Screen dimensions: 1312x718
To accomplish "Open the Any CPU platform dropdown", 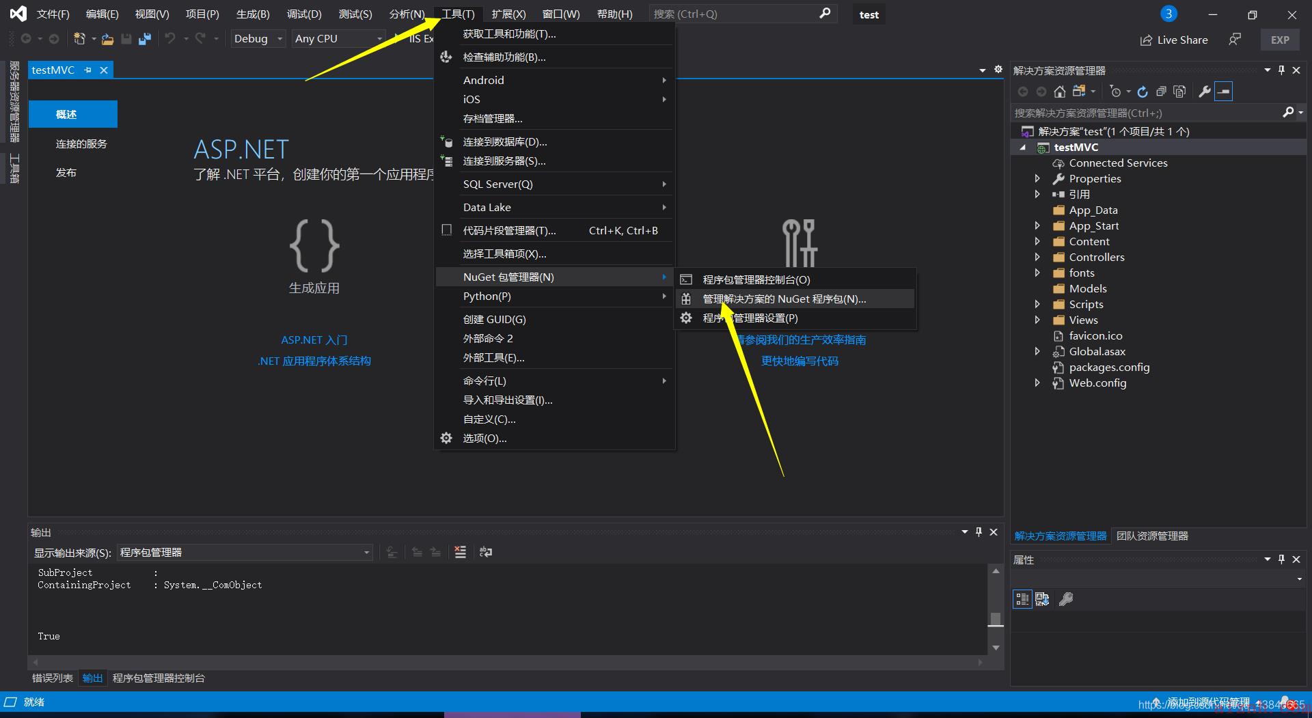I will 338,39.
